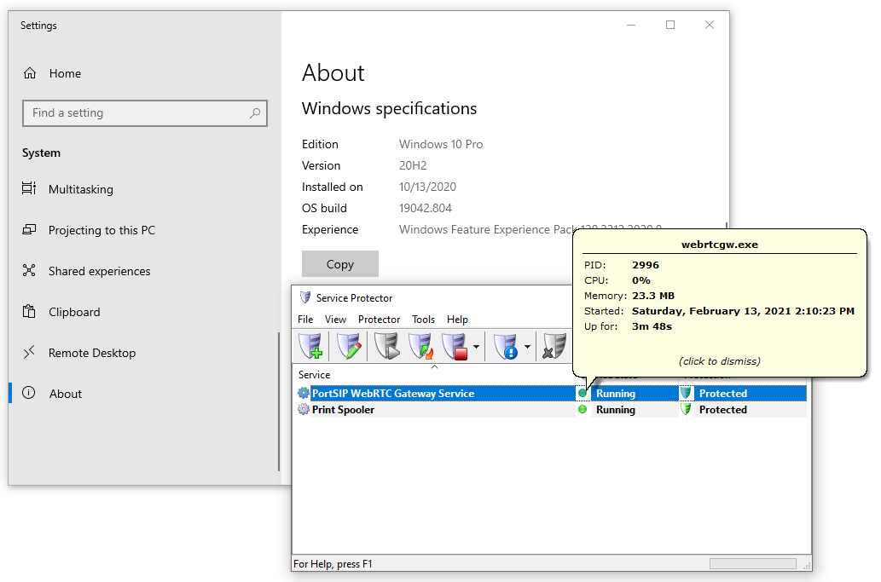Click the Started date value in tooltip
Viewport: 881px width, 582px height.
(743, 311)
